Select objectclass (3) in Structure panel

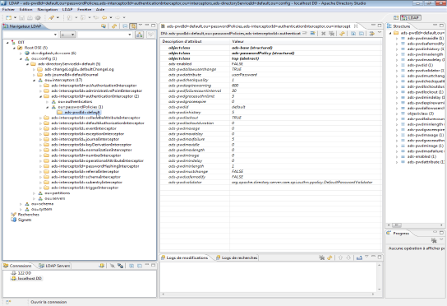[x=422, y=114]
